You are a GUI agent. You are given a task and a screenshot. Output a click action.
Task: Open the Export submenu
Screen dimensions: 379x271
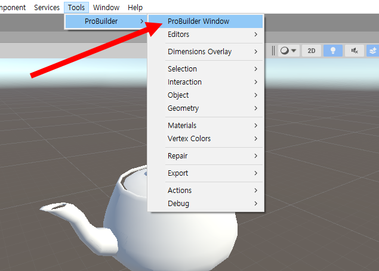205,173
